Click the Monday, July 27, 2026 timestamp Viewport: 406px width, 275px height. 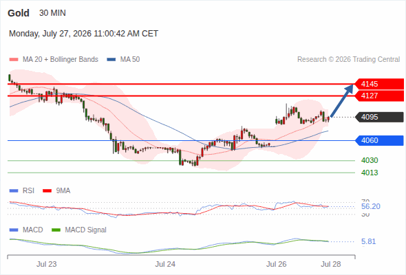coord(83,34)
